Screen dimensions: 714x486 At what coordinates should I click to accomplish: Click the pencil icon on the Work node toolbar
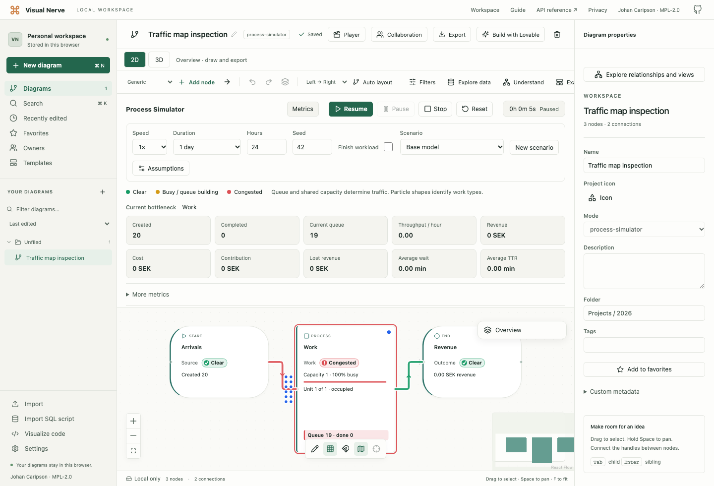(x=315, y=449)
